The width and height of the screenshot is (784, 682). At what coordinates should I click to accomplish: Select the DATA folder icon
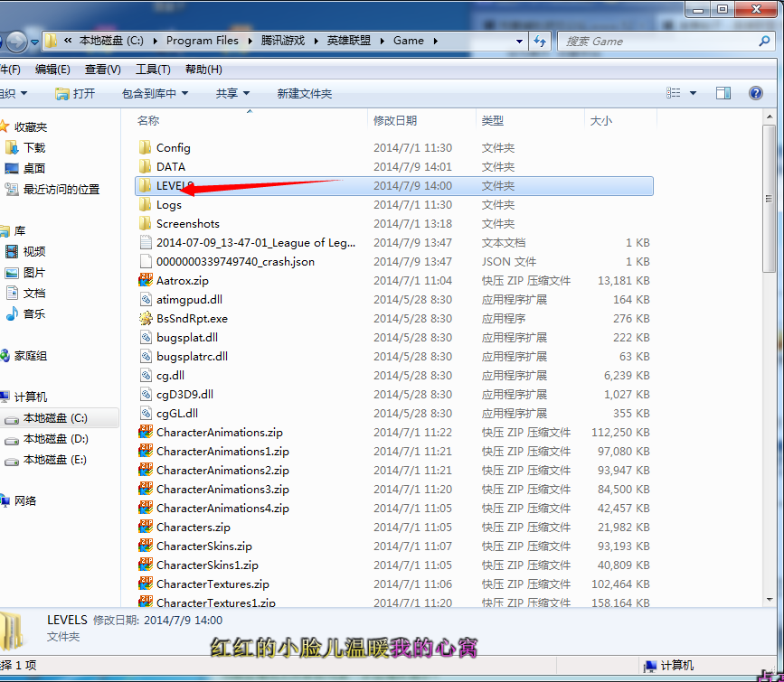(145, 166)
